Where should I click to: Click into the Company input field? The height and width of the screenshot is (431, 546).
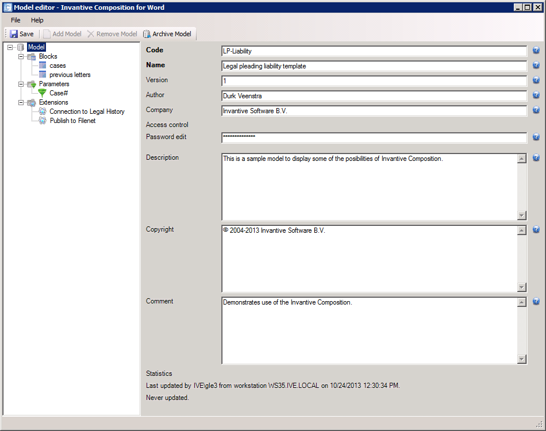[374, 111]
